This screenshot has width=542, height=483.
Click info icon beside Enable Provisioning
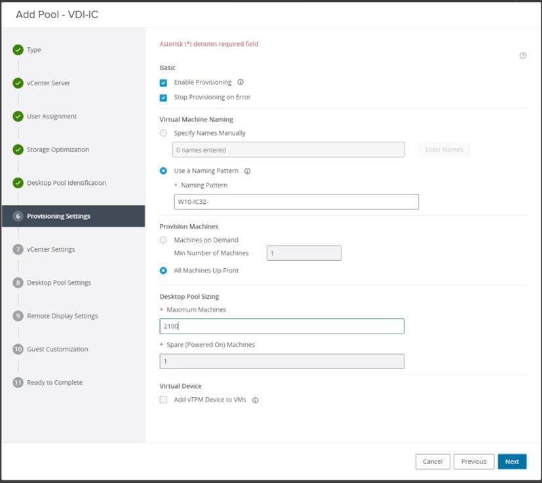click(241, 83)
